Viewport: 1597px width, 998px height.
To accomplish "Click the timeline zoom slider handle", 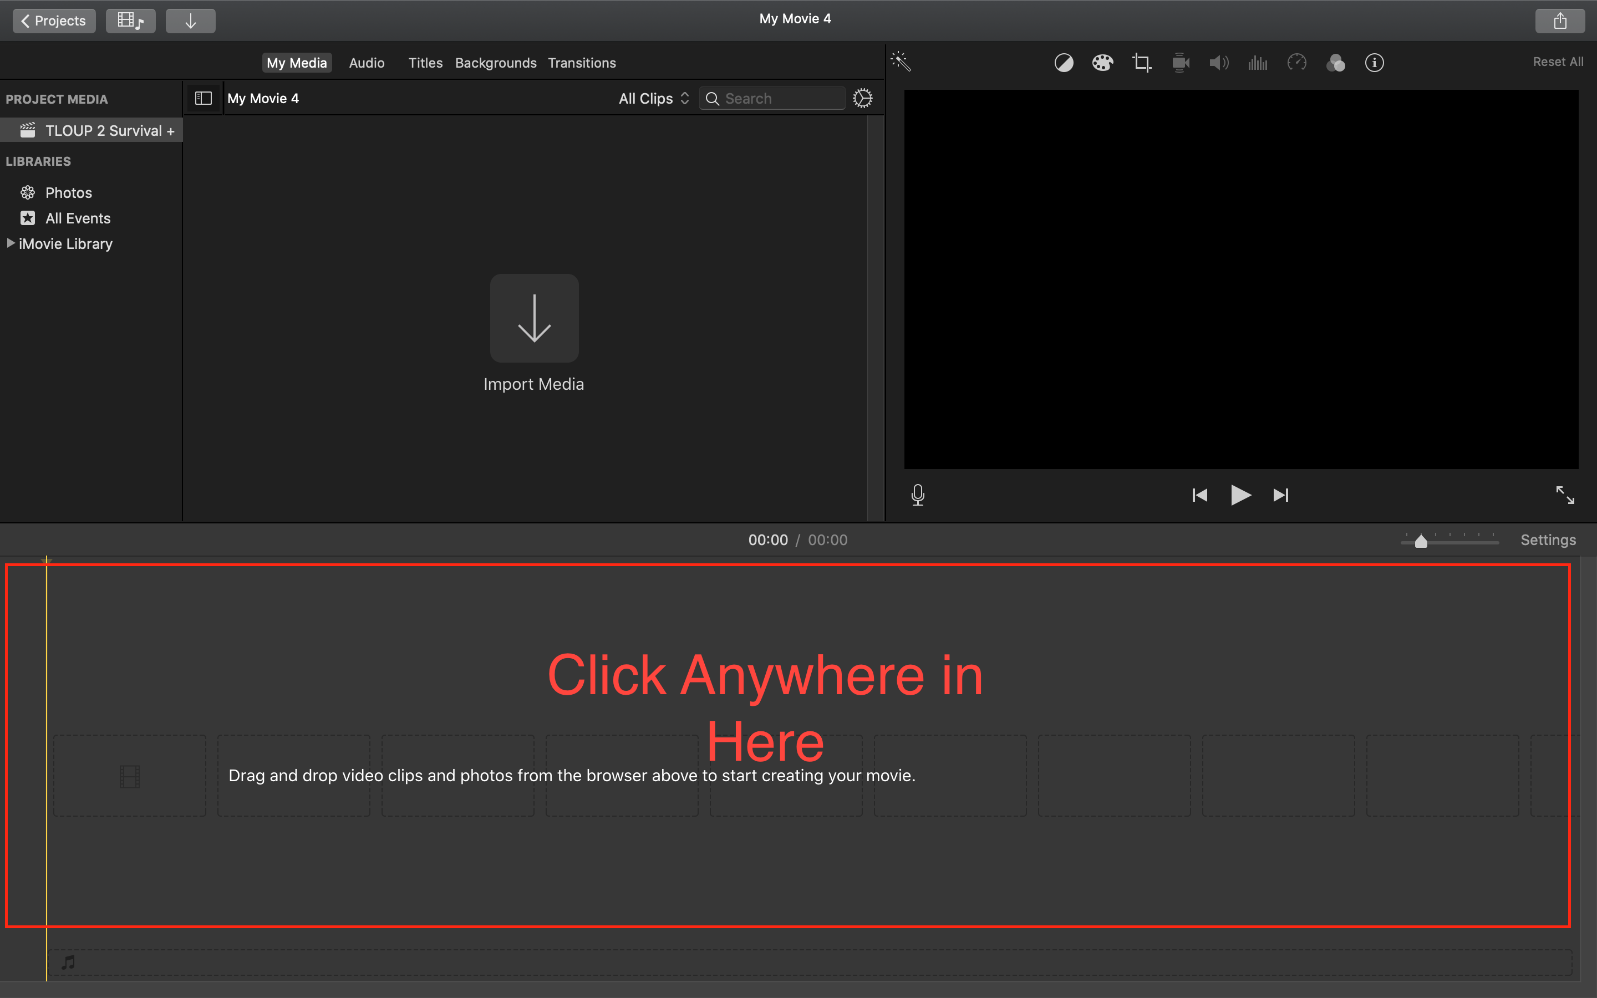I will coord(1421,541).
